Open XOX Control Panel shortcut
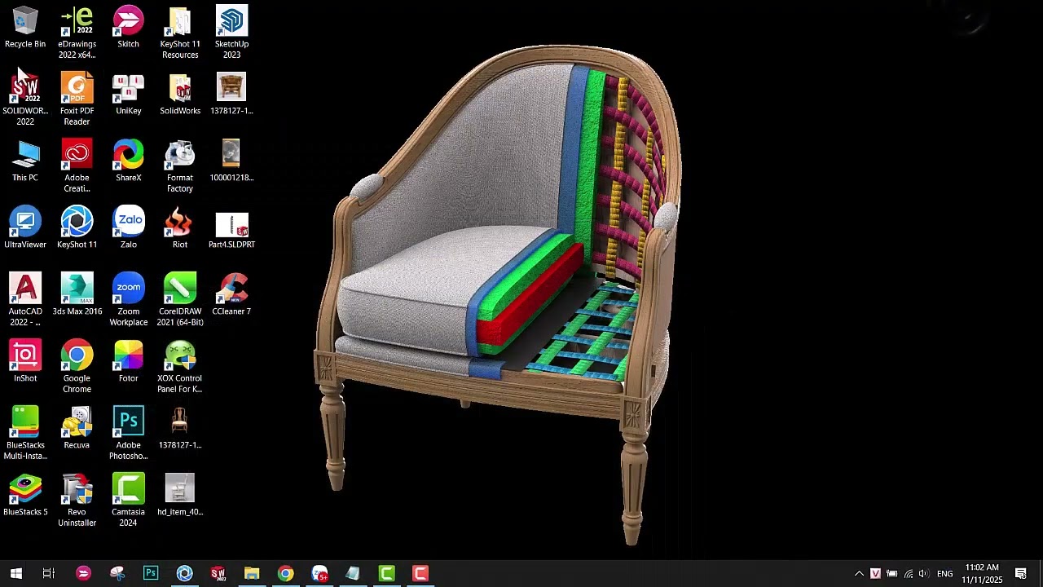 (180, 367)
